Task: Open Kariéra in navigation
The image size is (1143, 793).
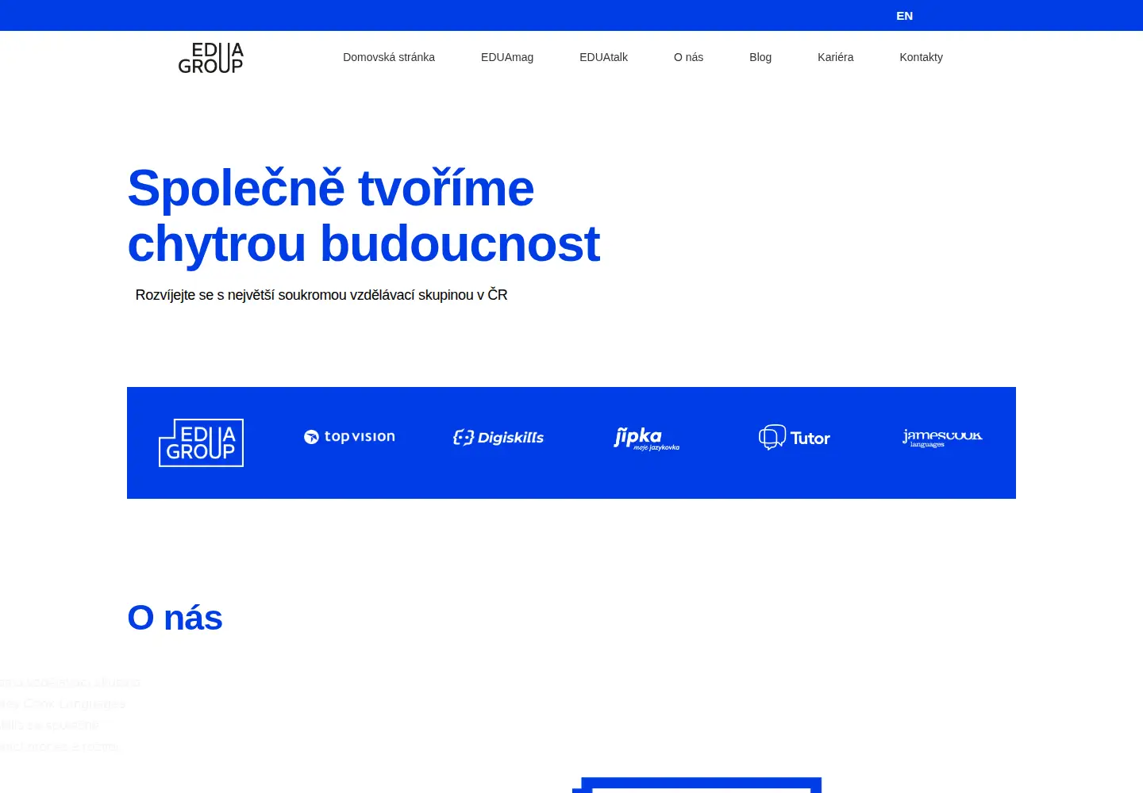Action: (x=835, y=57)
